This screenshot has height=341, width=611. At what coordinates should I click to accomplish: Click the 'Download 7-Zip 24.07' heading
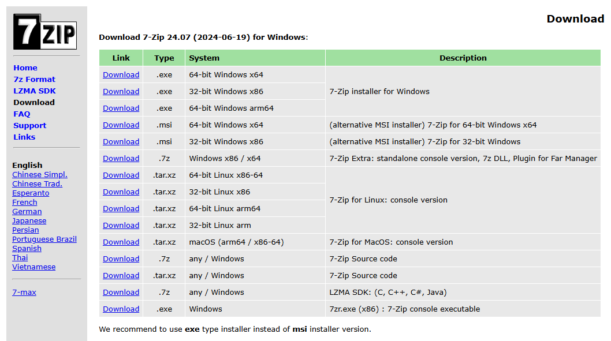(x=203, y=38)
